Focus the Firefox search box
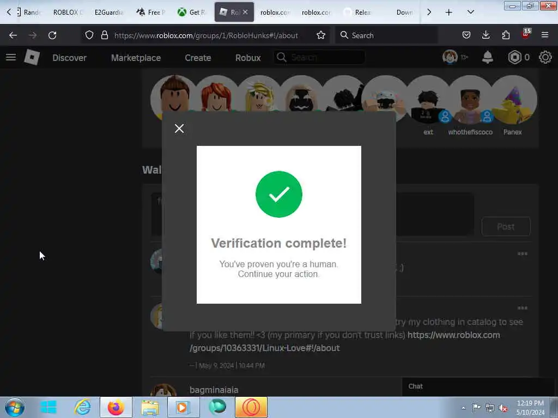This screenshot has width=558, height=418. (386, 35)
